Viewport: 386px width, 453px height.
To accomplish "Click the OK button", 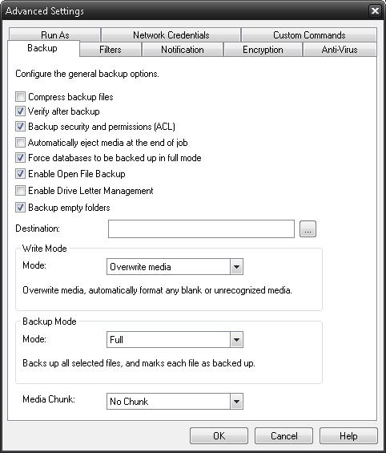I will coord(219,435).
